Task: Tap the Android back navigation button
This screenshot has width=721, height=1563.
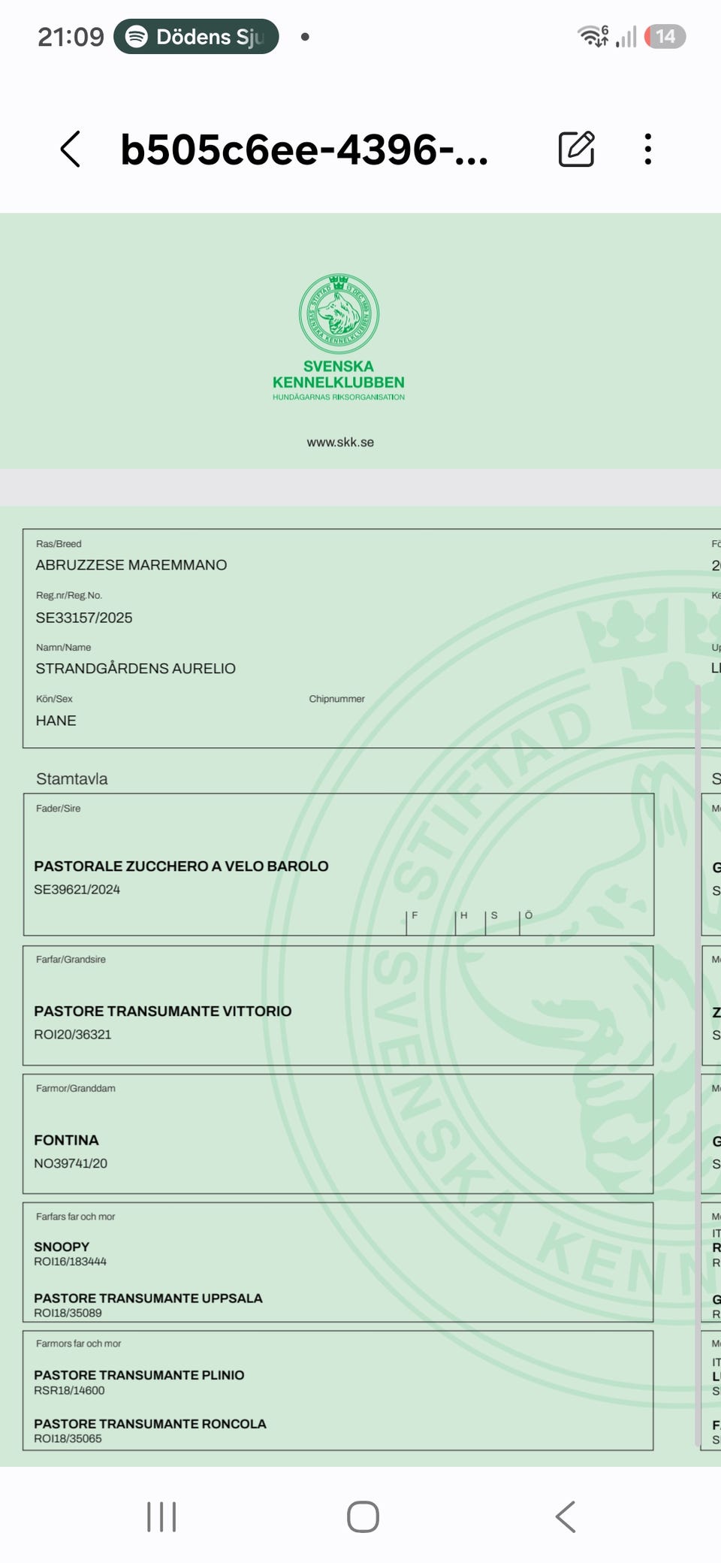Action: 566,1516
